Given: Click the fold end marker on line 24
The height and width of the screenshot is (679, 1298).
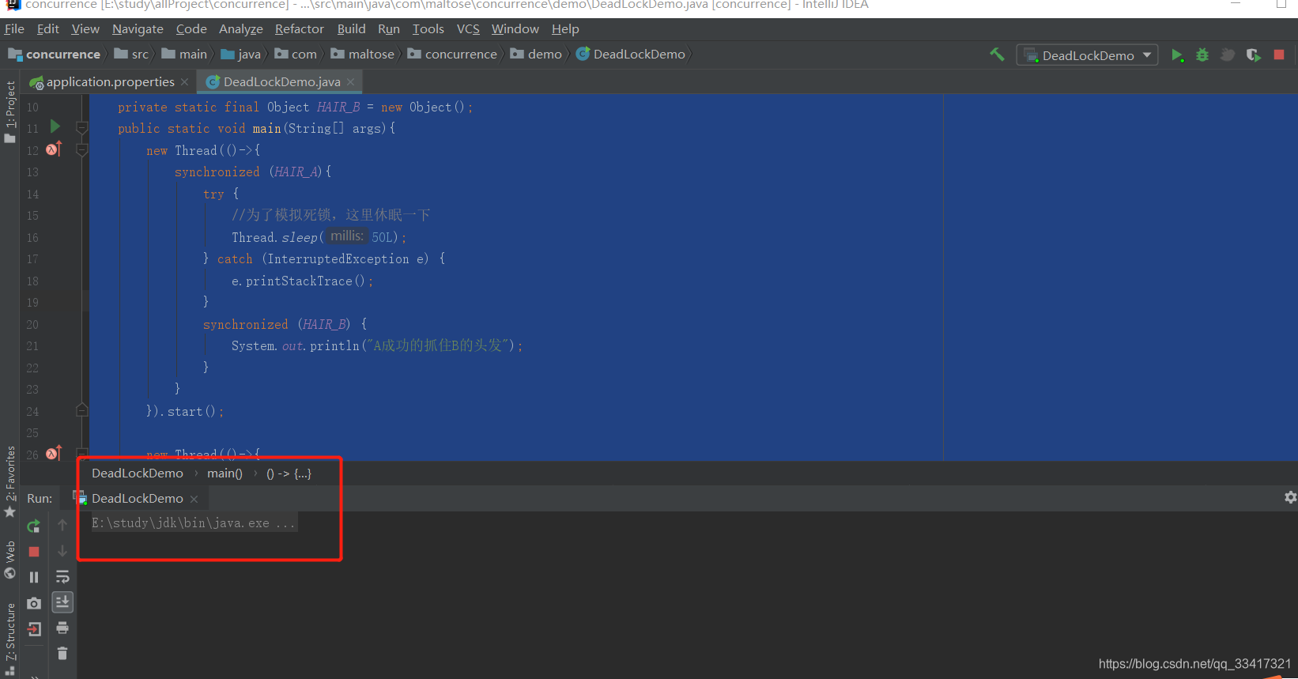Looking at the screenshot, I should (81, 410).
